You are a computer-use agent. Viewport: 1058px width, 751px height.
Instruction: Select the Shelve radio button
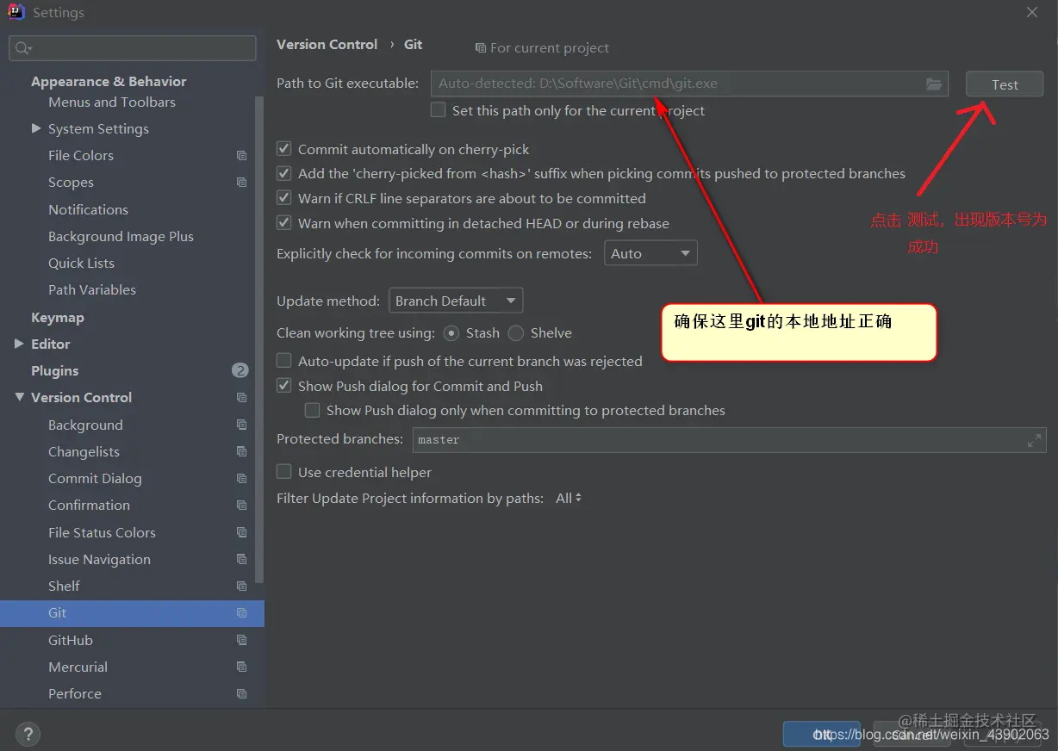516,333
